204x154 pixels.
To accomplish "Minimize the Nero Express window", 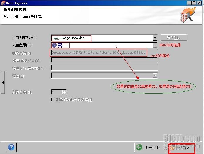I will [189, 3].
